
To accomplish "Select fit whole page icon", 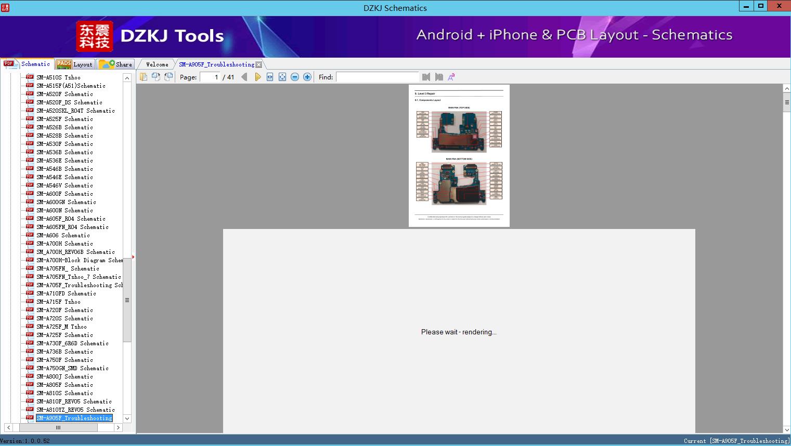I will point(282,77).
